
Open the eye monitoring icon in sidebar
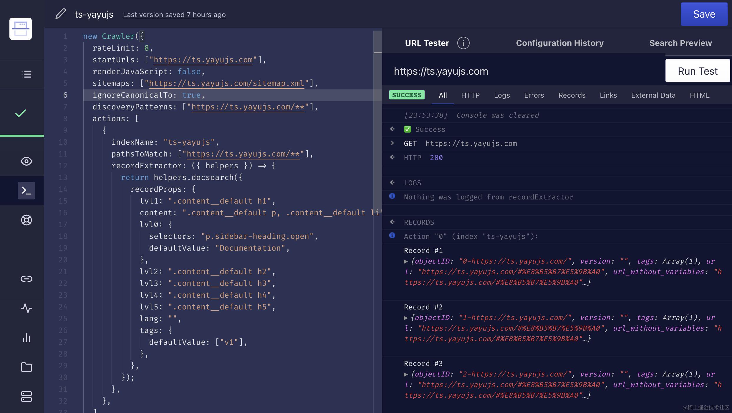[26, 161]
